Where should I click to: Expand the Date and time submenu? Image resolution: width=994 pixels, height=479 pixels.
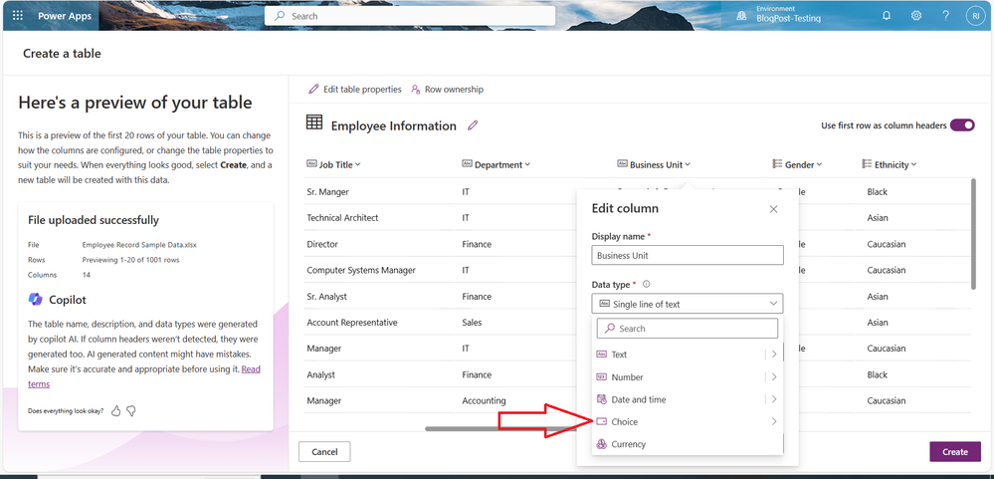coord(774,399)
